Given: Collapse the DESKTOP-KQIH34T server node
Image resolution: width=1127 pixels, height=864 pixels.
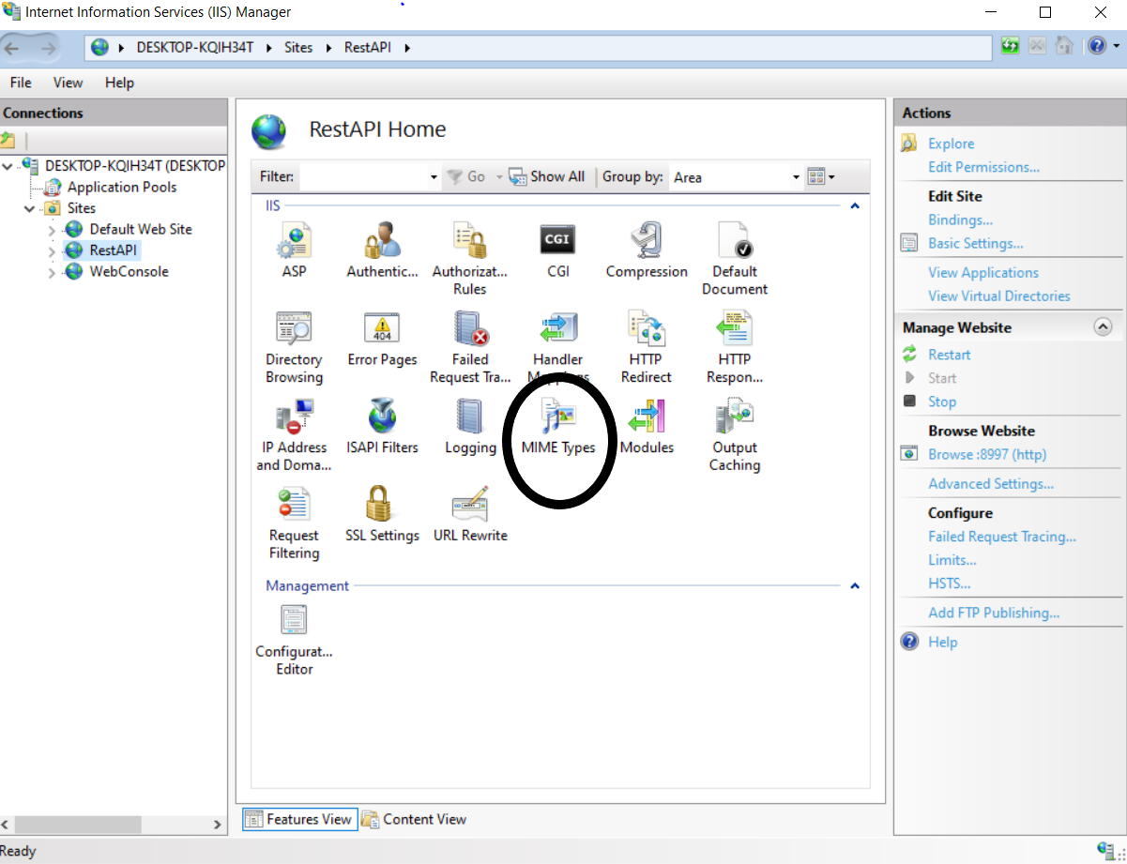Looking at the screenshot, I should tap(8, 166).
